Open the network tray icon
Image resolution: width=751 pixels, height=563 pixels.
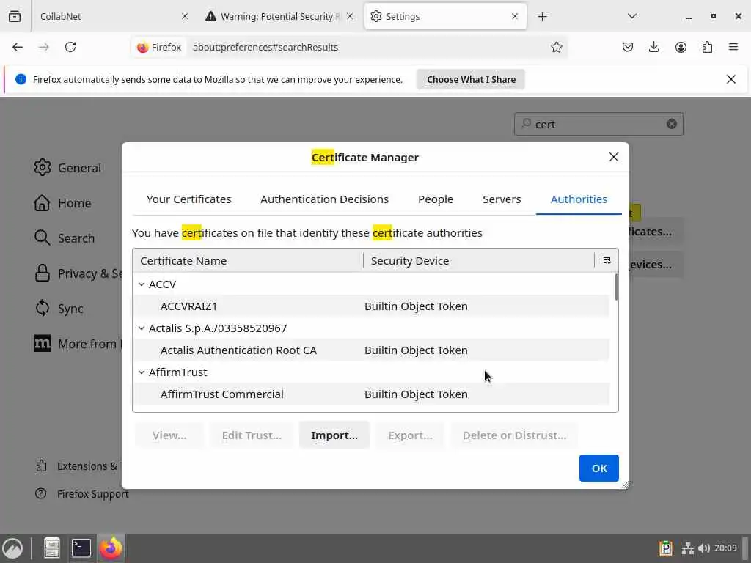(688, 548)
